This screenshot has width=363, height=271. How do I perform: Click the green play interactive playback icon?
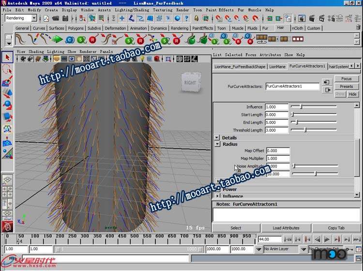[x=57, y=39]
